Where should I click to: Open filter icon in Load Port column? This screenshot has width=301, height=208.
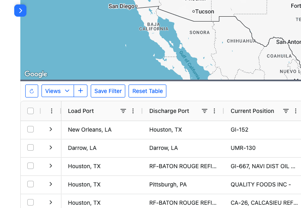coord(123,111)
